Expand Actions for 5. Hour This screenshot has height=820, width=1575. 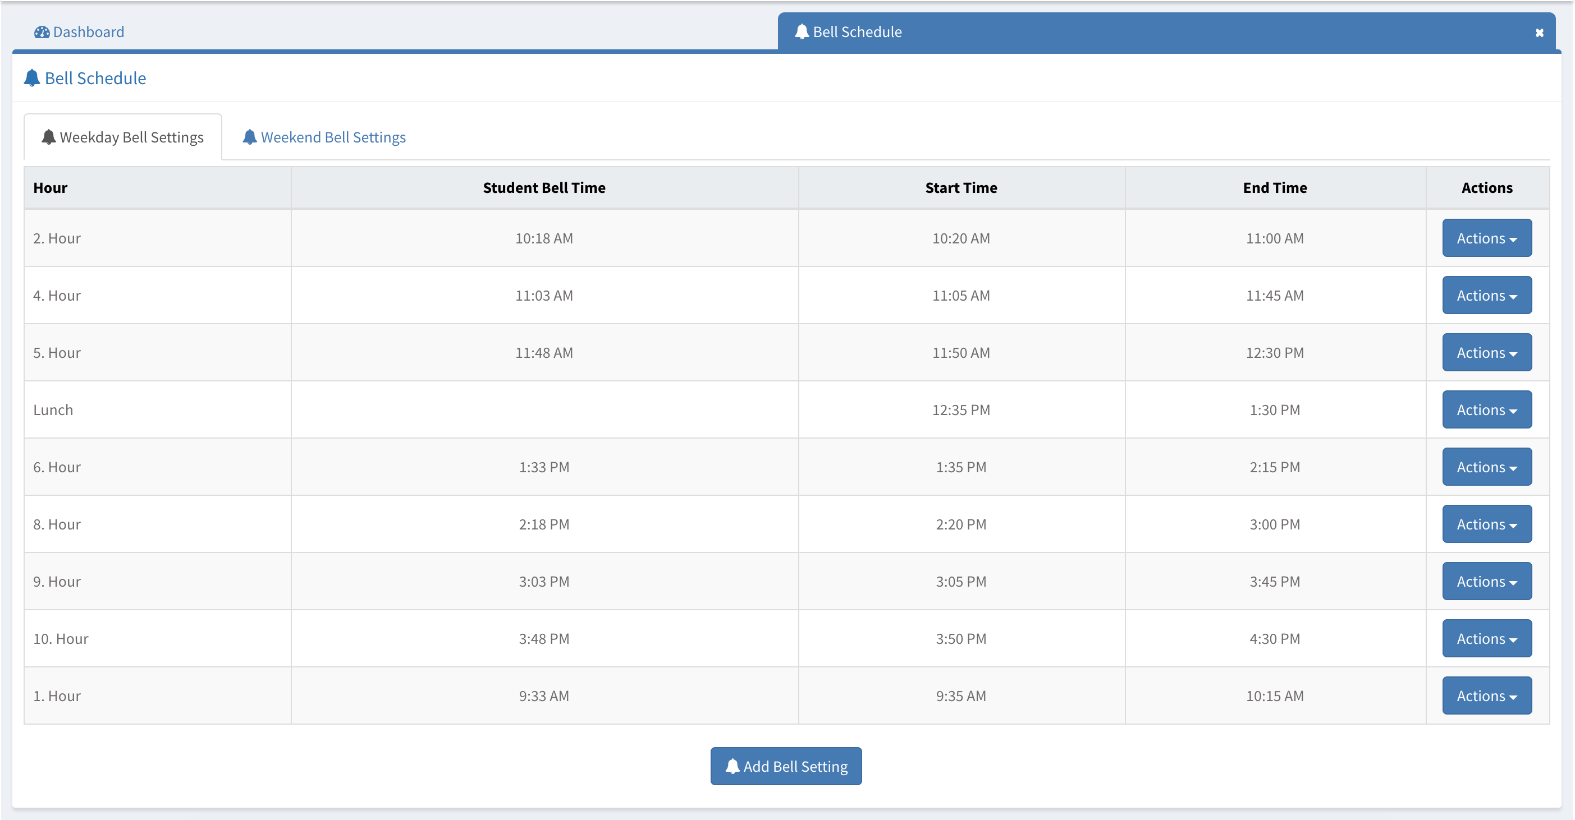[x=1486, y=353]
